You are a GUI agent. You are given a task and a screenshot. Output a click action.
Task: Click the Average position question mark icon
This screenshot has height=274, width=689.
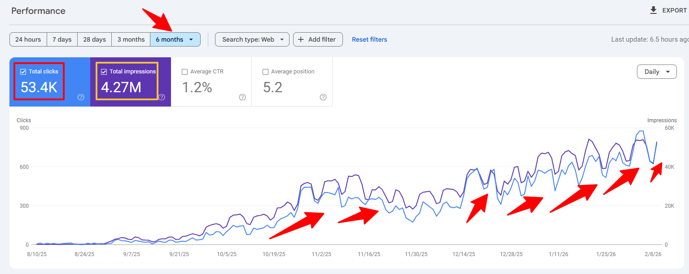pyautogui.click(x=323, y=97)
